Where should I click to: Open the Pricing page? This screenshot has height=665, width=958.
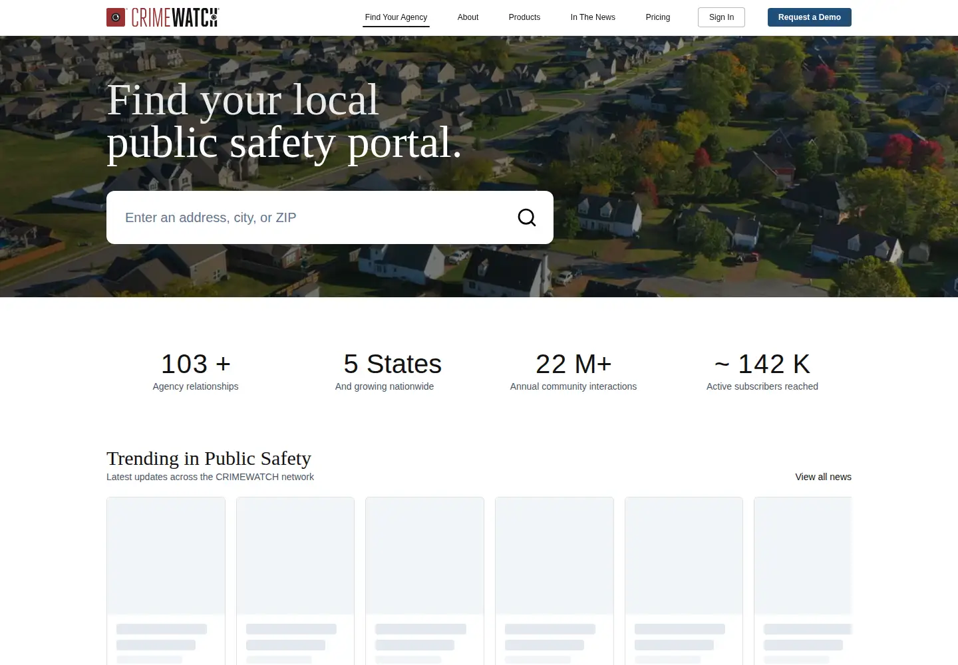[658, 17]
